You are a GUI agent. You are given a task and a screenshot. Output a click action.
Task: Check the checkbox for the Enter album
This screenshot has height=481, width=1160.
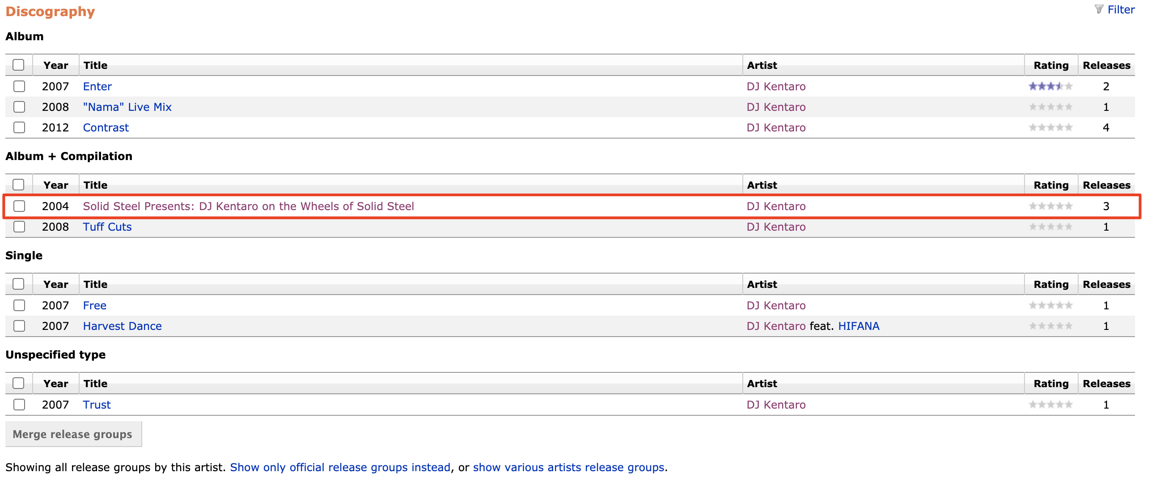(19, 86)
